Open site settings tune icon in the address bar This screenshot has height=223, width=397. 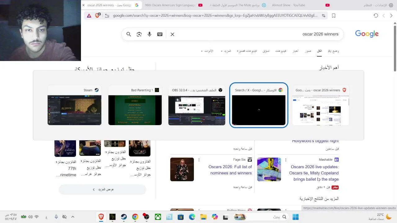pyautogui.click(x=323, y=15)
